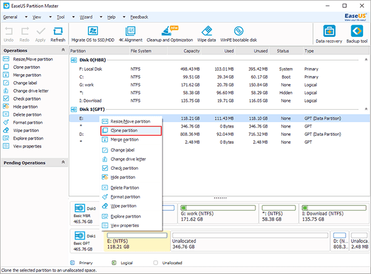Select Change label in context menu

pyautogui.click(x=131, y=150)
